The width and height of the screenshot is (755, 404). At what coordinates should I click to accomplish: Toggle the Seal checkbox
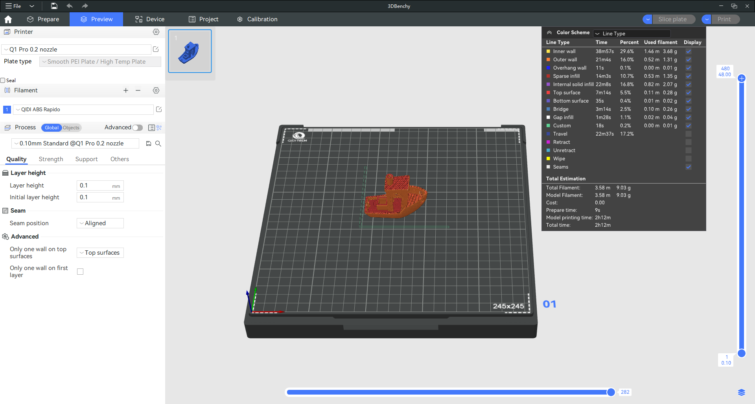[x=3, y=81]
